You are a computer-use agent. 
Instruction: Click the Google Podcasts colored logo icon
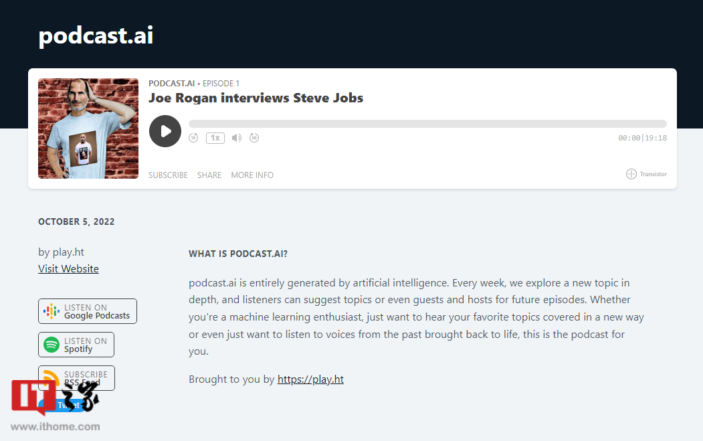[52, 311]
